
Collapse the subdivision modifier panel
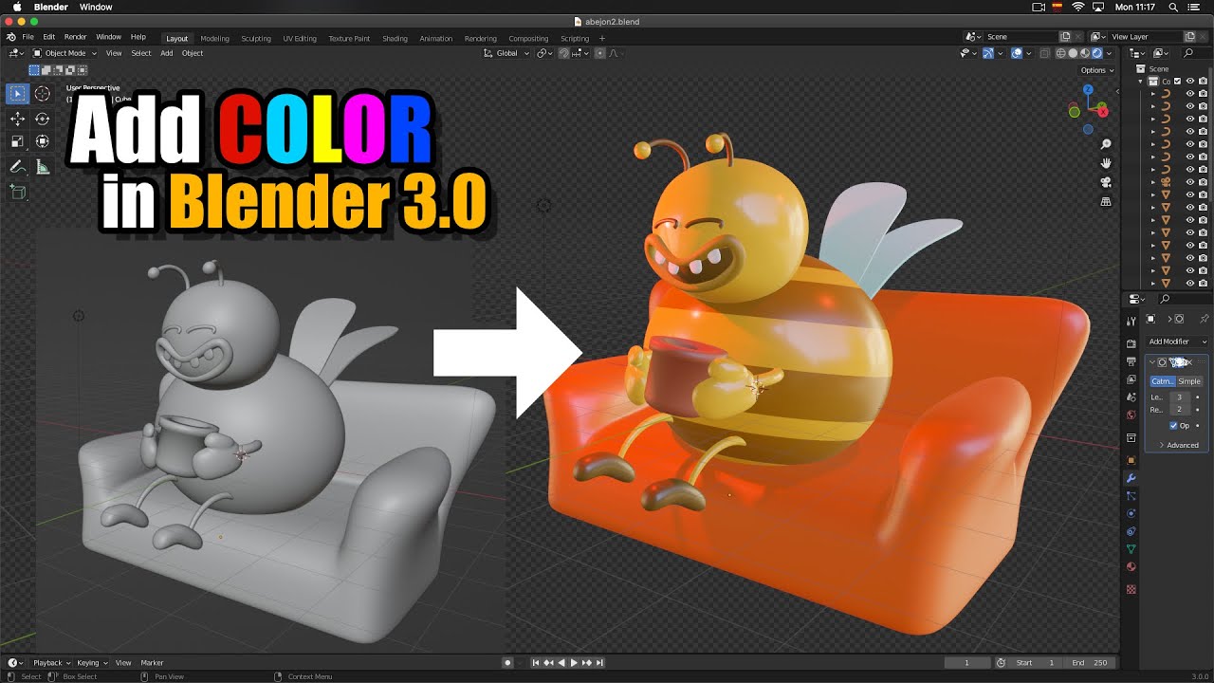[1151, 362]
